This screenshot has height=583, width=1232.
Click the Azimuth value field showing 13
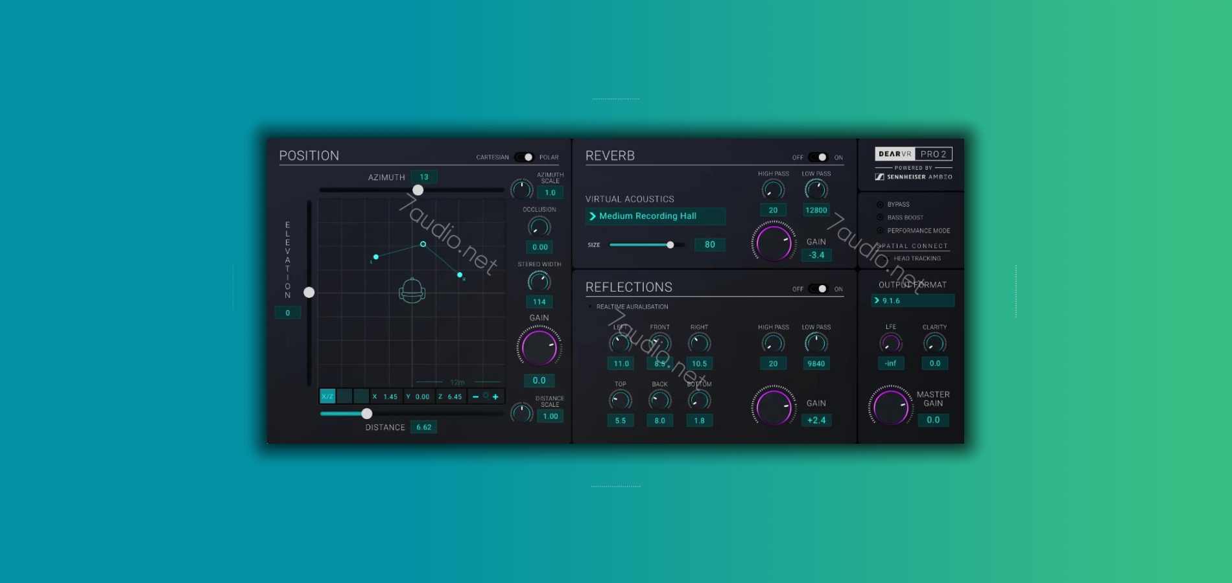[x=424, y=177]
